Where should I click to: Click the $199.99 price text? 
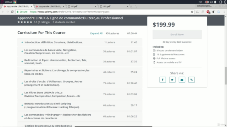click(164, 25)
